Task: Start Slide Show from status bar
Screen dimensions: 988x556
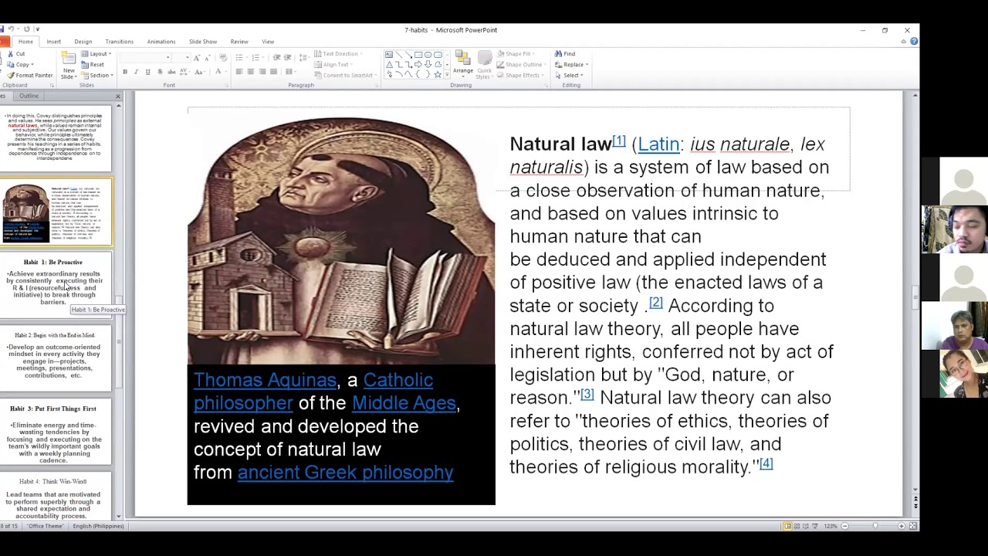Action: (815, 526)
